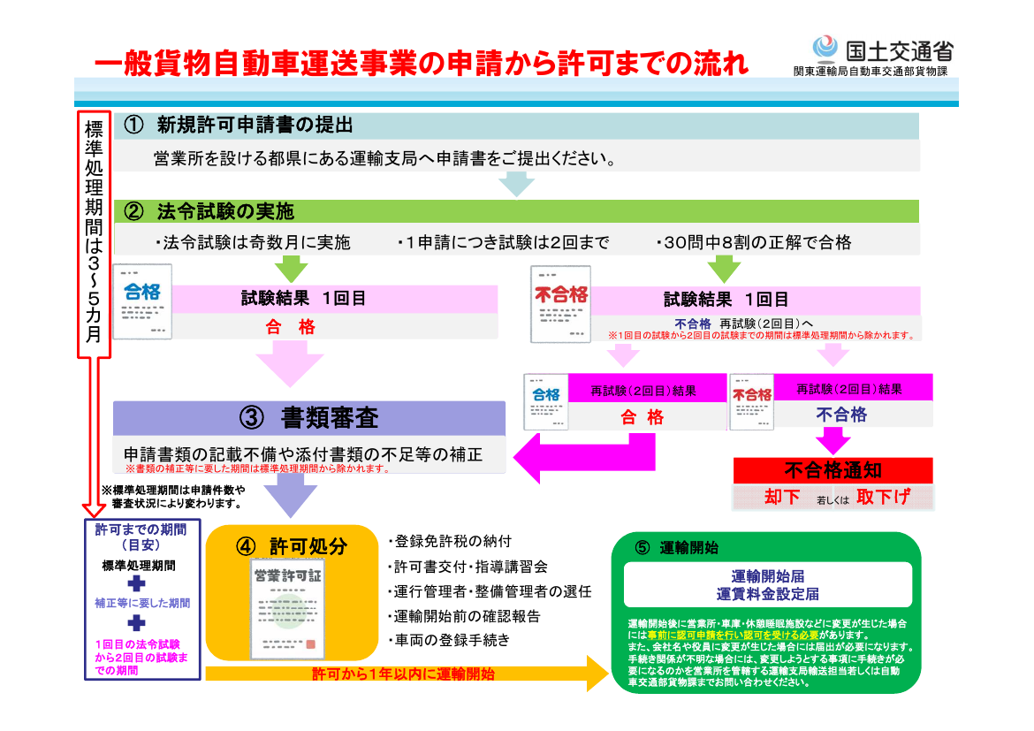Click the yellow text 事前に認可申請を行い認可を受ける必要
Image resolution: width=1034 pixels, height=731 pixels.
point(734,636)
